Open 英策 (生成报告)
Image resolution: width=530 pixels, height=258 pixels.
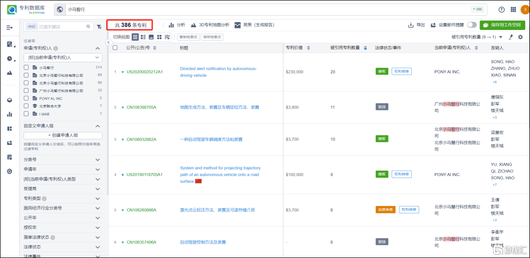(254, 25)
